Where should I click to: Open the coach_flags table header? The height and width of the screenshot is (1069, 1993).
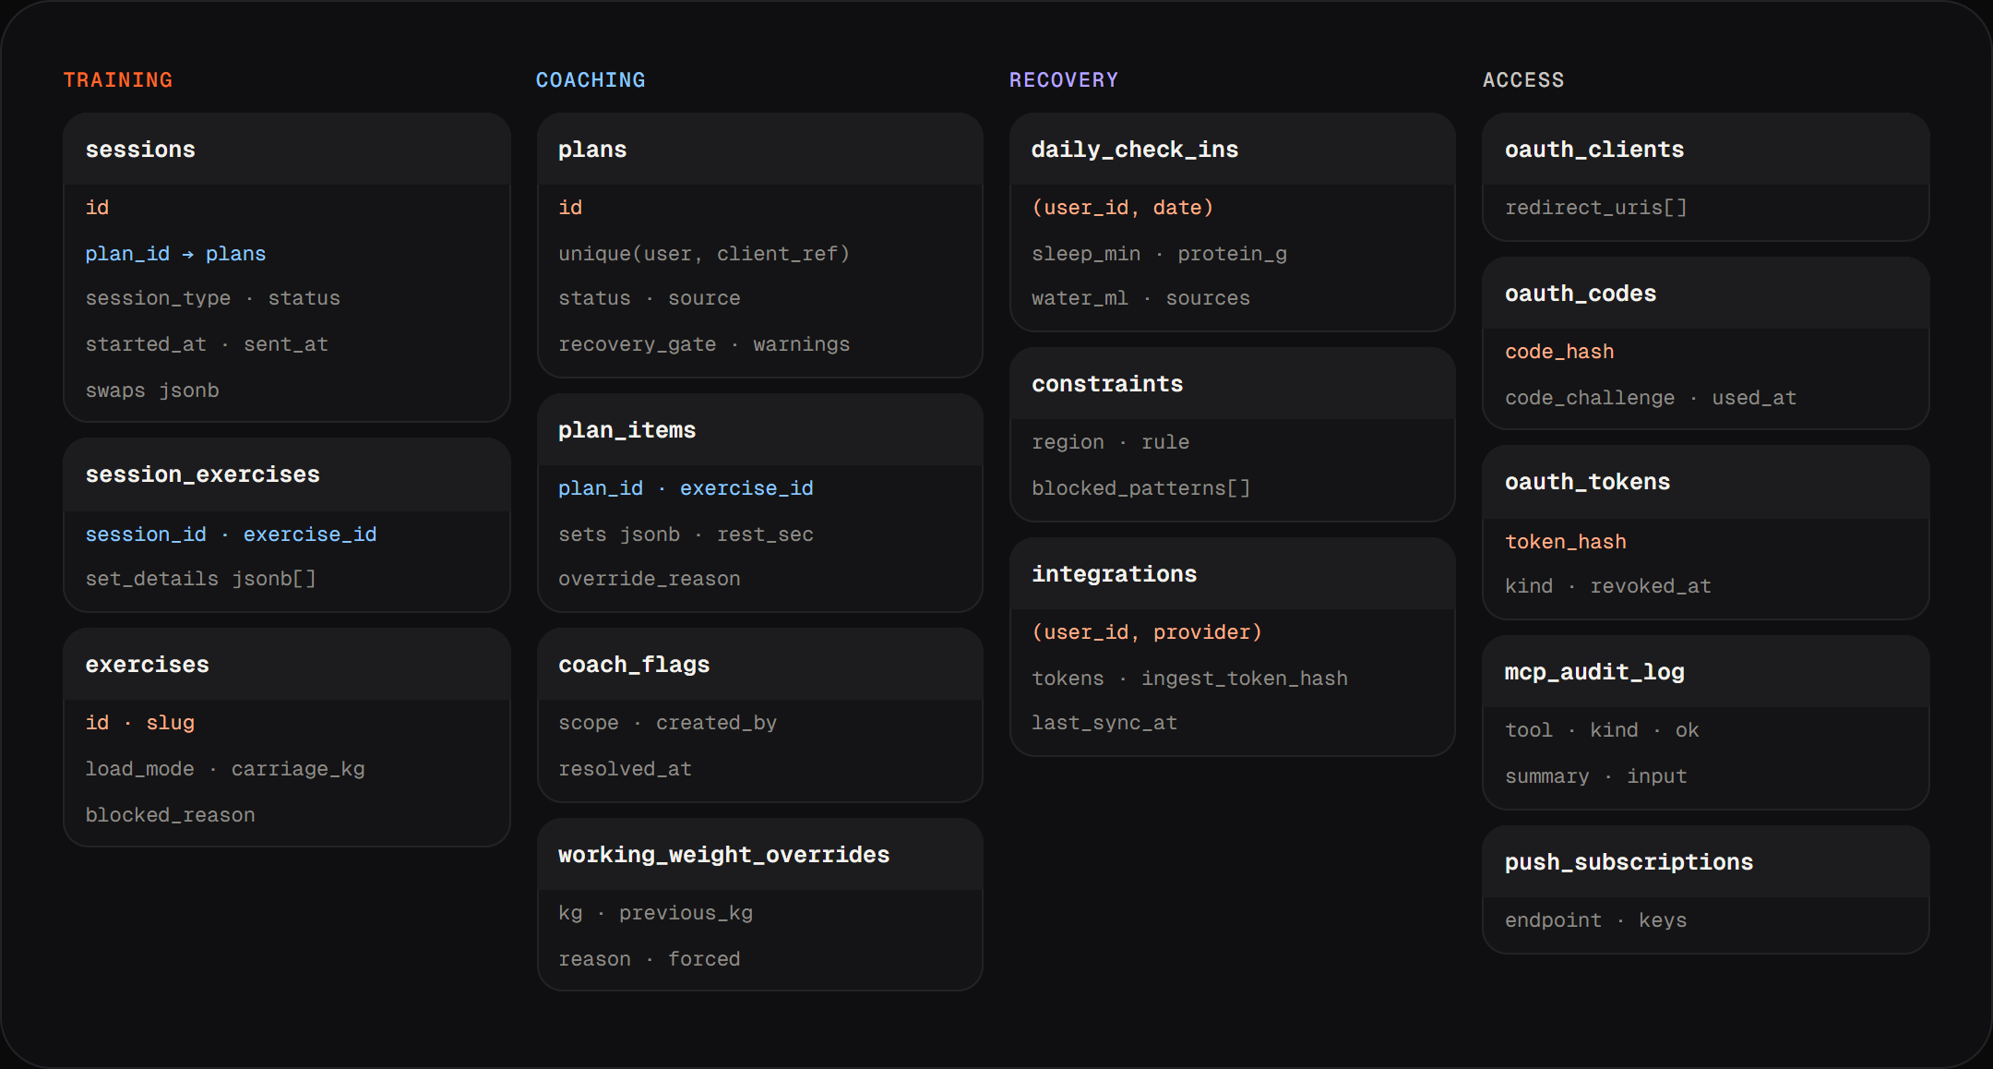(760, 665)
